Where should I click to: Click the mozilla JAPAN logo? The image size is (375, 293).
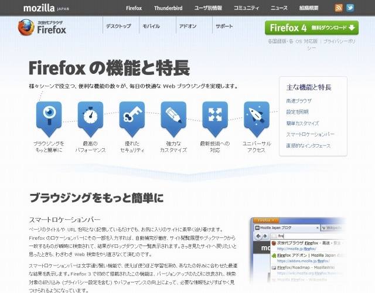click(46, 8)
